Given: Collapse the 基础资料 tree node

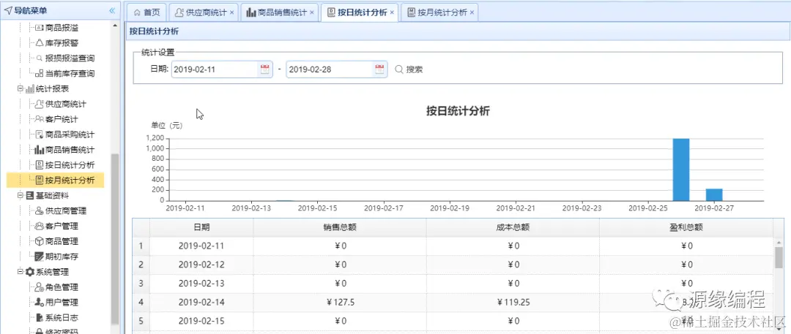Looking at the screenshot, I should click(x=21, y=195).
